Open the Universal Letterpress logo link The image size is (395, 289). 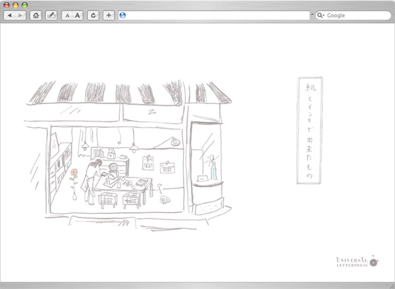click(357, 261)
